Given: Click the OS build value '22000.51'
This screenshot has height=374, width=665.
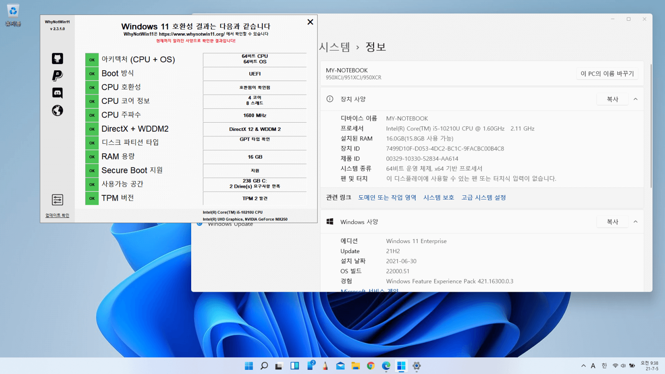Looking at the screenshot, I should coord(398,271).
